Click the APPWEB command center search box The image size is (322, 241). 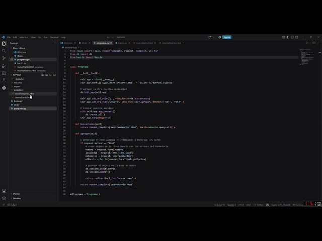point(161,37)
